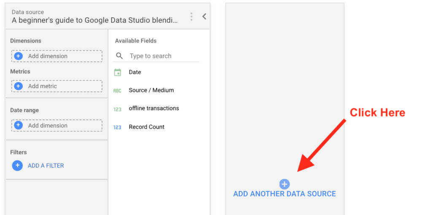This screenshot has height=215, width=432.
Task: Click the plus icon above ADD ANOTHER DATA SOURCE
Action: pos(284,184)
